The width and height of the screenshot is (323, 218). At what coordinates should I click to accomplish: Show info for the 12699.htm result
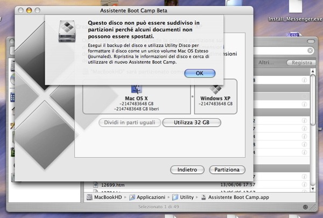pos(304,185)
